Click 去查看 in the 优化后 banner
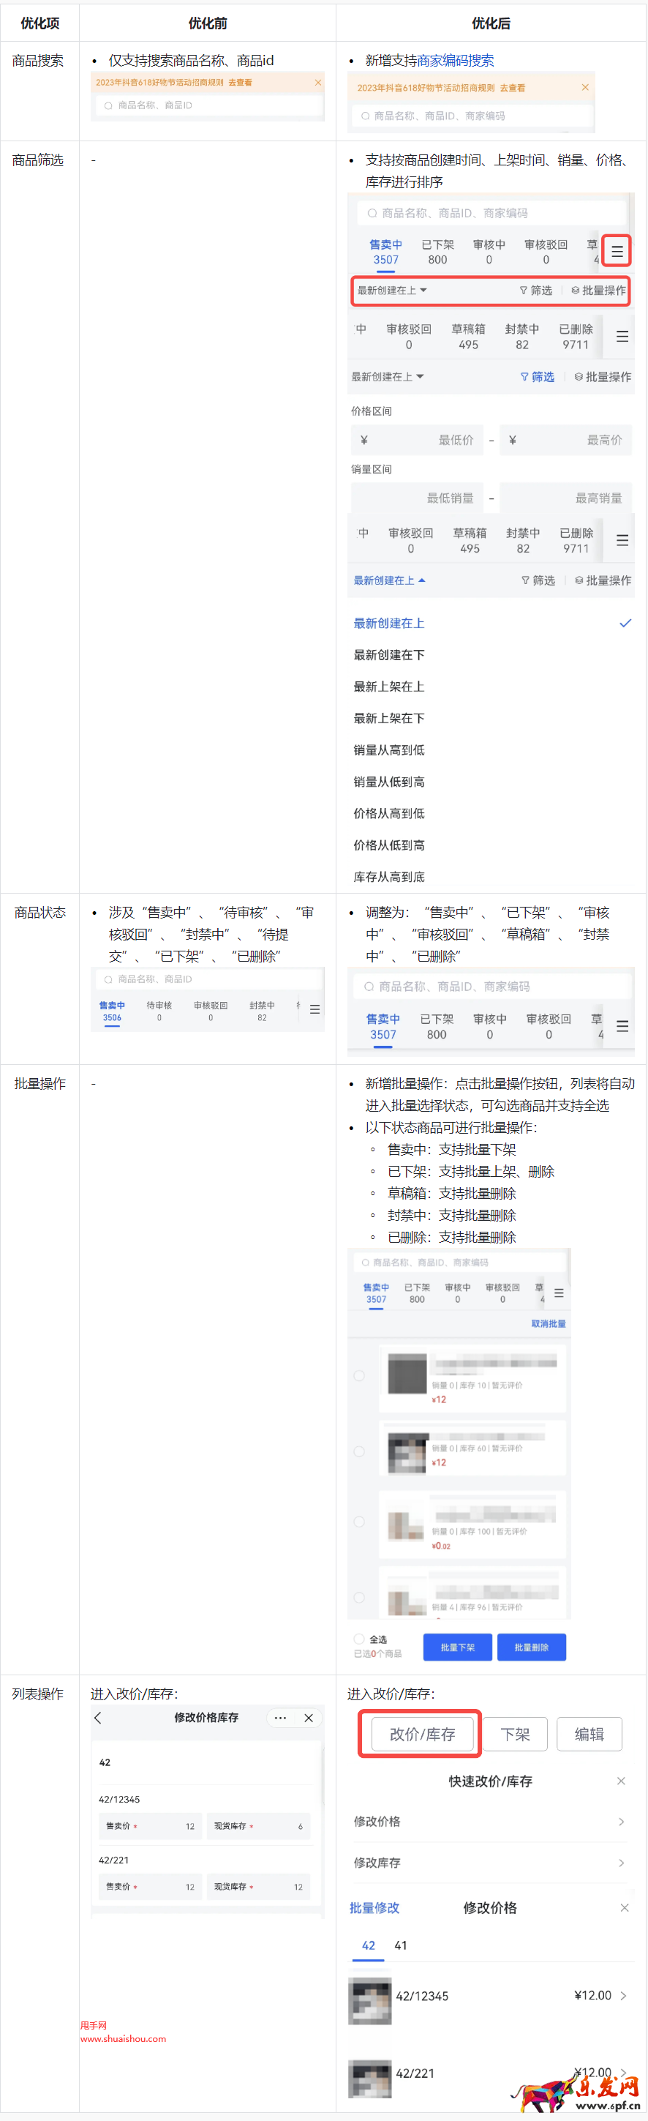This screenshot has height=2121, width=648. click(x=512, y=87)
